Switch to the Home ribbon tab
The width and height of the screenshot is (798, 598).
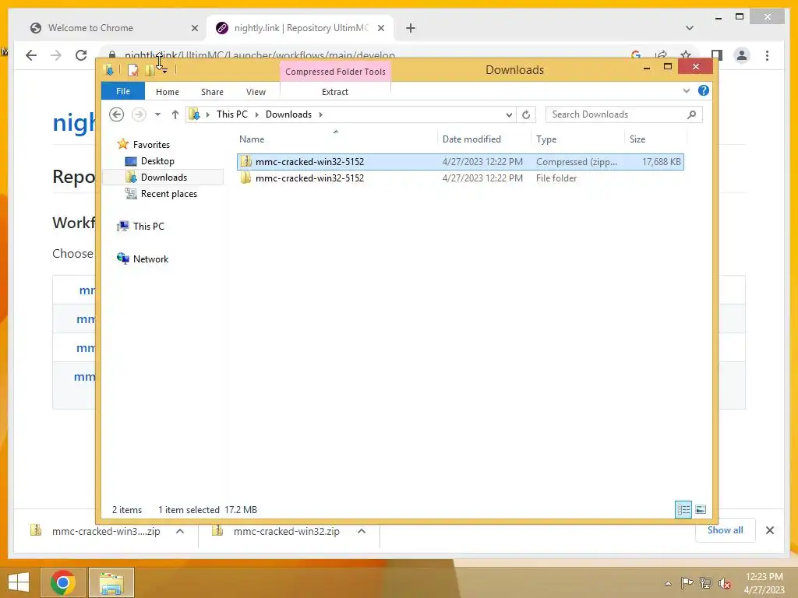tap(168, 92)
